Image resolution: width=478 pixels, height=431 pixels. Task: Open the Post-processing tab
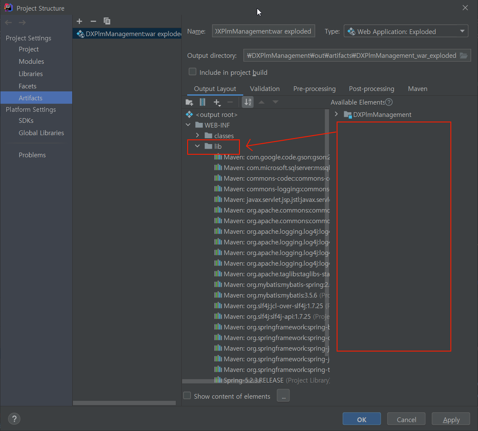pyautogui.click(x=371, y=89)
